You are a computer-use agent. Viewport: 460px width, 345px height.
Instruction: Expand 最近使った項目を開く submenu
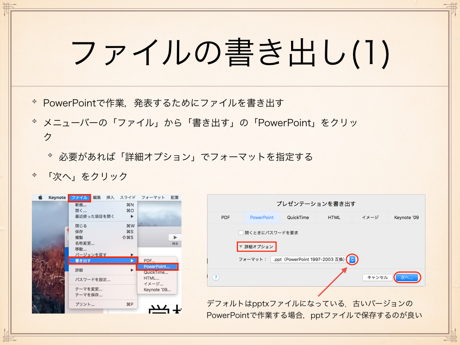103,217
